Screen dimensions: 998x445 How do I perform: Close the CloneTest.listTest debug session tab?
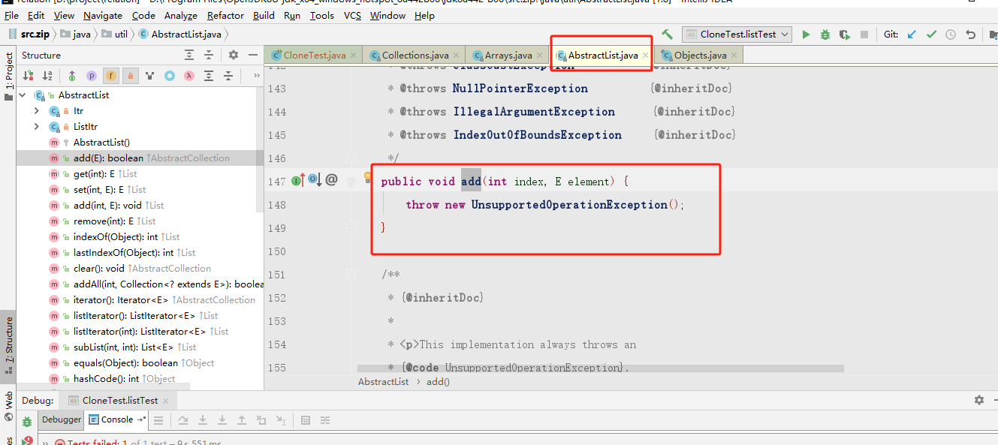pos(166,401)
